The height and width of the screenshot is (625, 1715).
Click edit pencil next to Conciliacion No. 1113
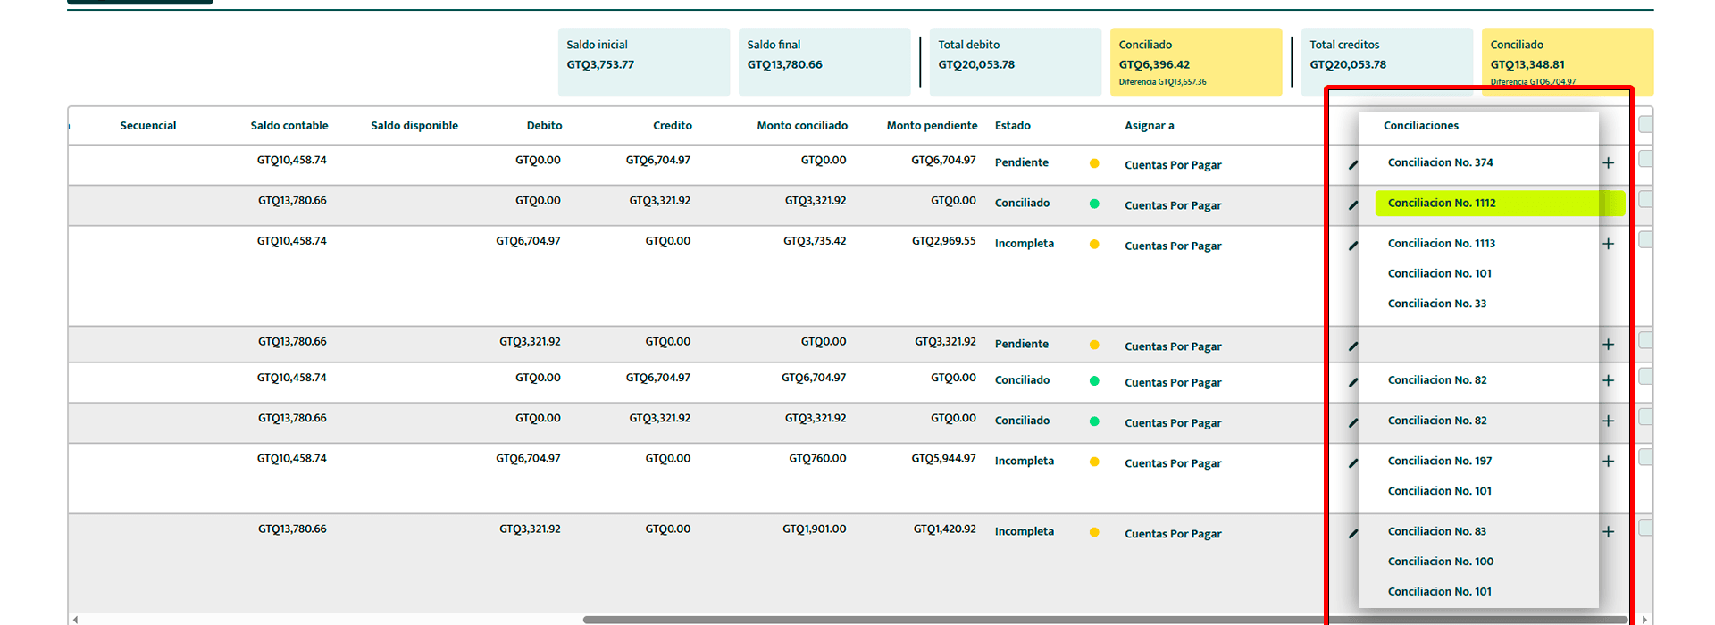[1352, 246]
